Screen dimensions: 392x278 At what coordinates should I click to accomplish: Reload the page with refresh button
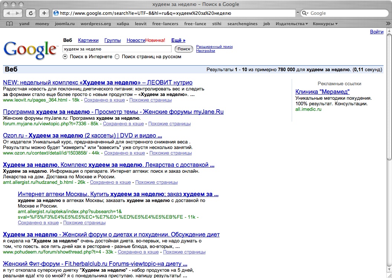click(31, 13)
